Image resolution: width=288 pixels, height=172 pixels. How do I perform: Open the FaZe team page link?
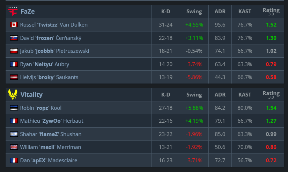28,12
